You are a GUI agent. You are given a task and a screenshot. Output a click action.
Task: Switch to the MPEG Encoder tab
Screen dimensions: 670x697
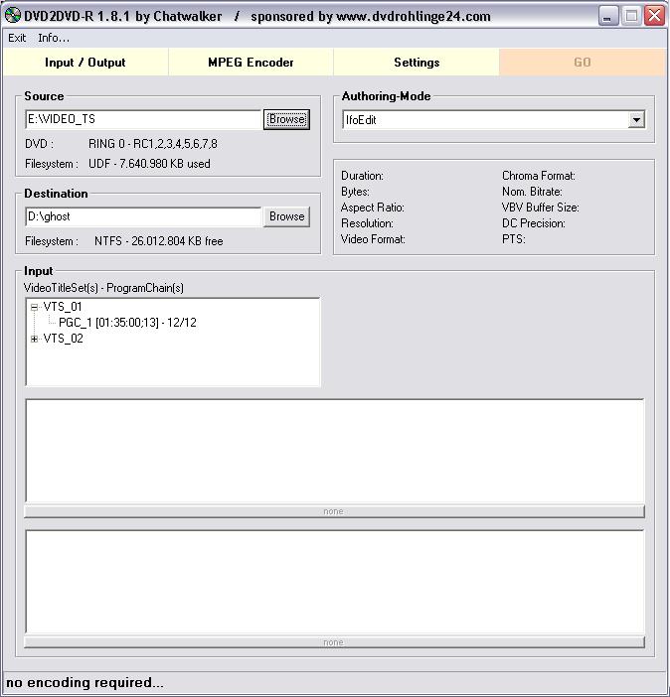pos(251,63)
